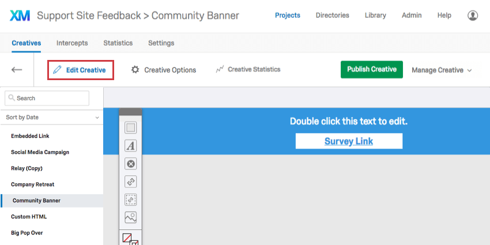
Task: Select the box shape tool in the toolbar
Action: [131, 127]
